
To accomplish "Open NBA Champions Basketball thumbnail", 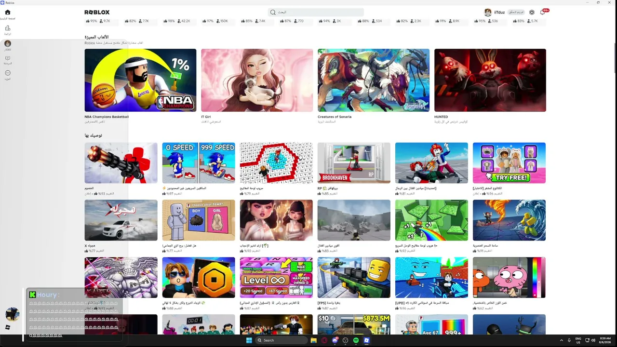I will point(140,80).
